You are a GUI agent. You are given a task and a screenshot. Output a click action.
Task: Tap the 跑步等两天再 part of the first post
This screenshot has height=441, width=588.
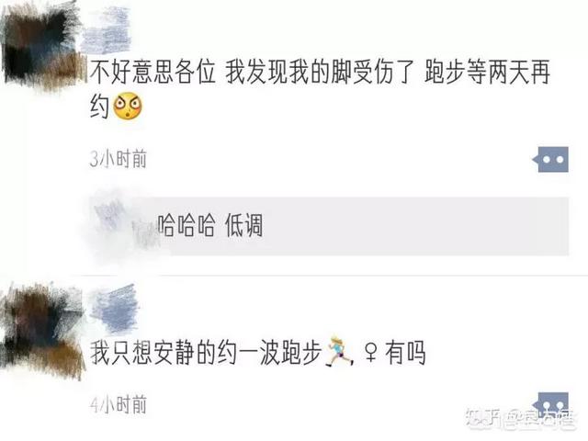(x=488, y=72)
